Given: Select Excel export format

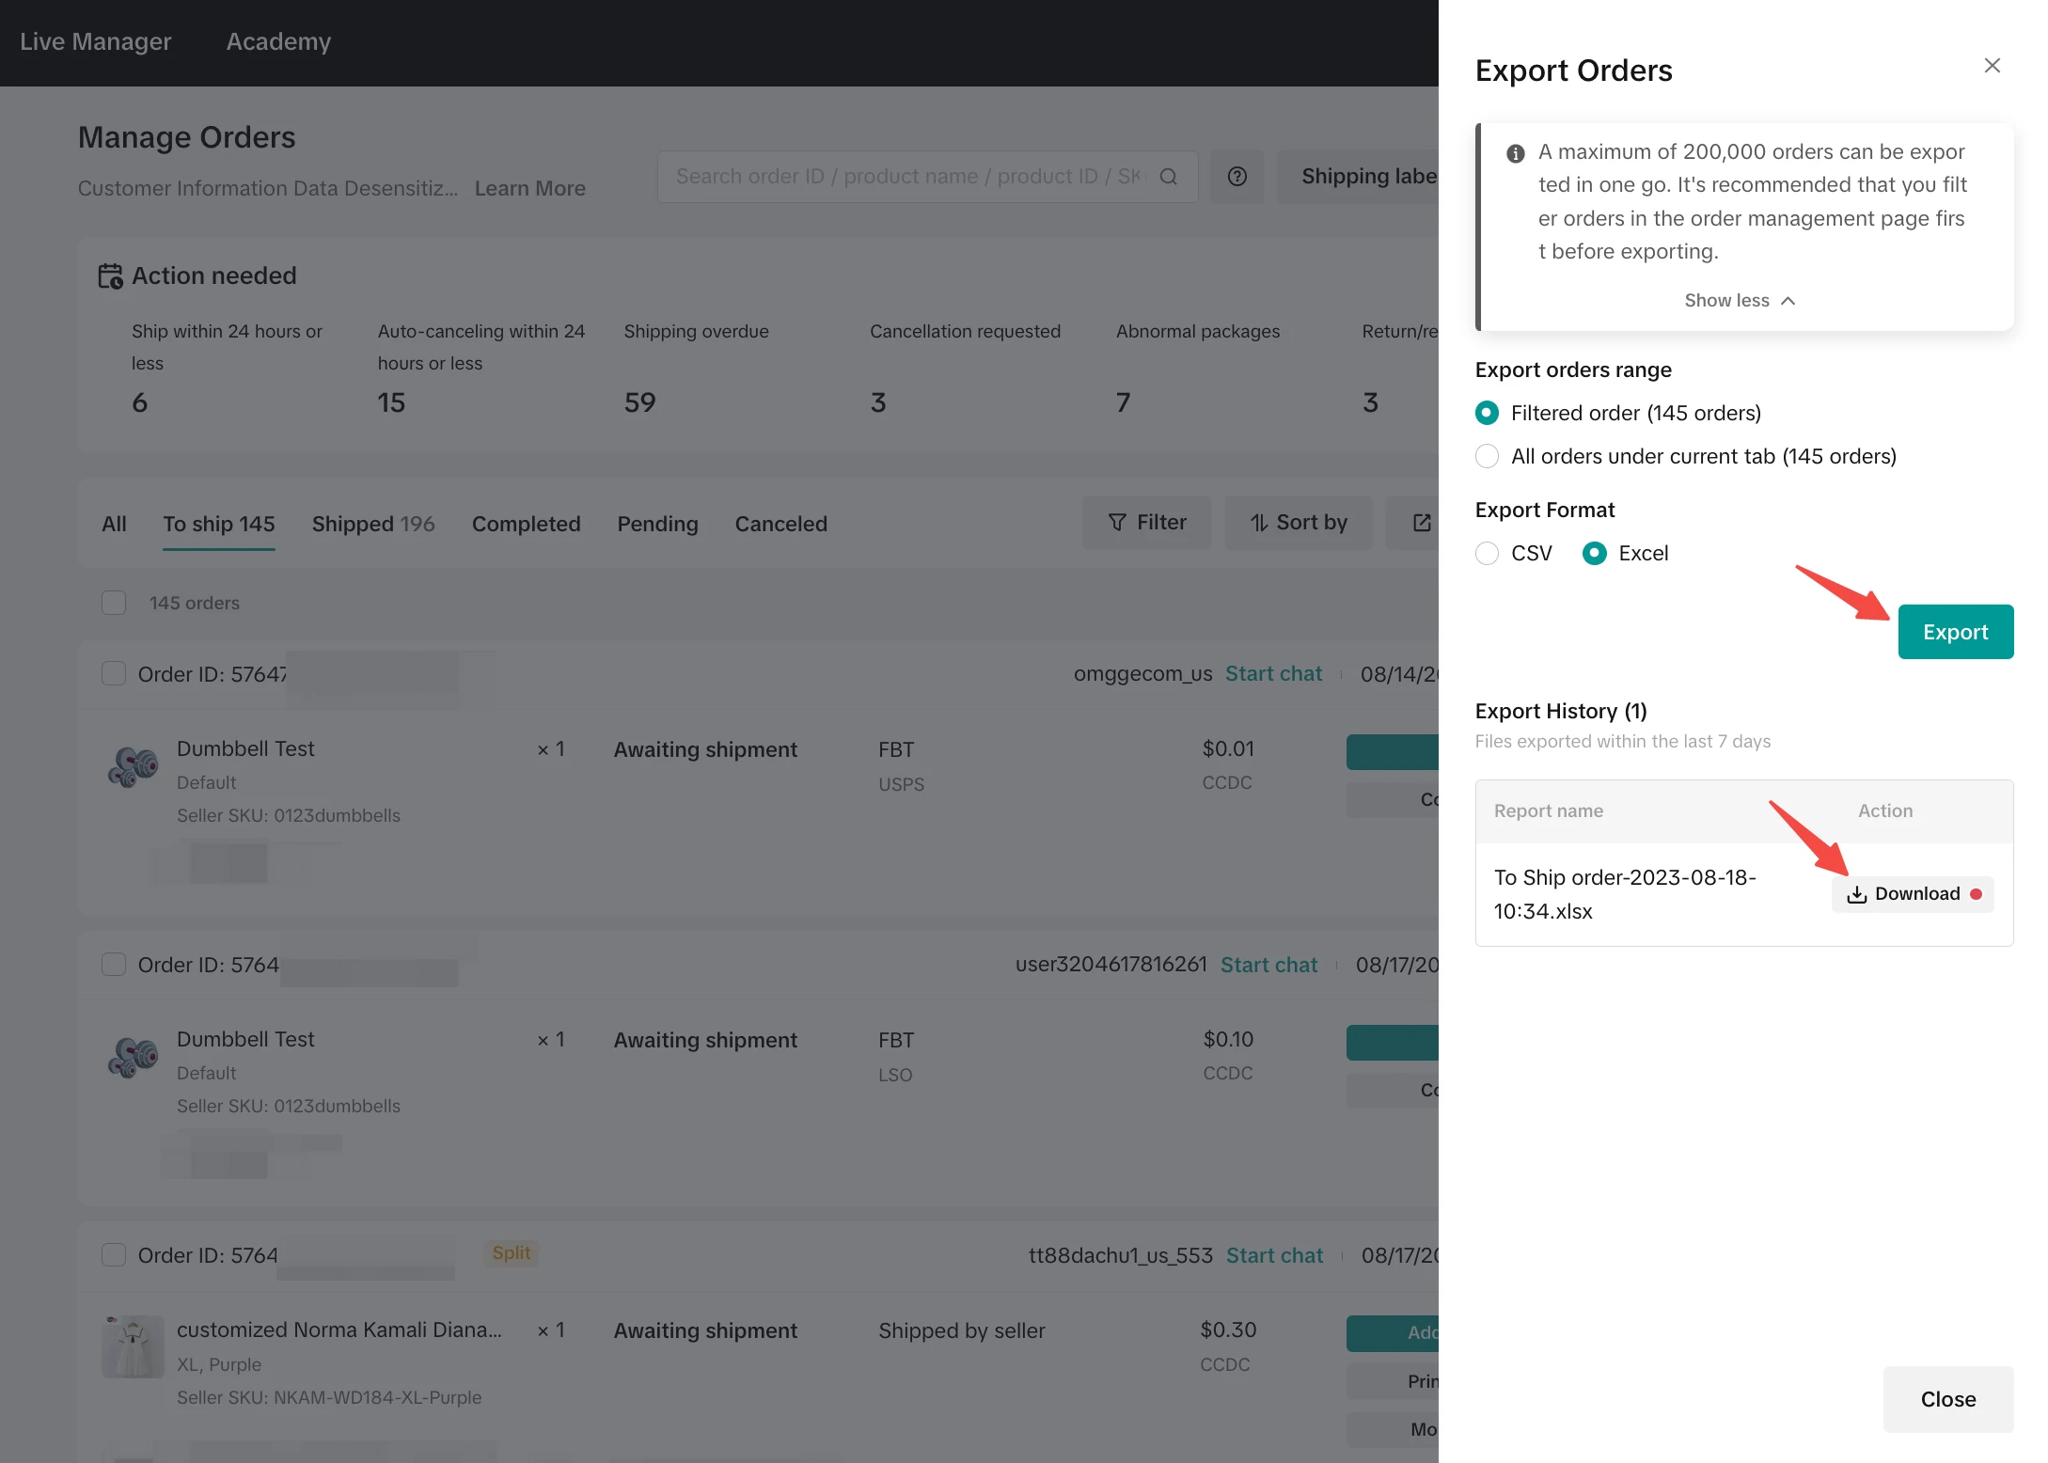Looking at the screenshot, I should tap(1594, 553).
